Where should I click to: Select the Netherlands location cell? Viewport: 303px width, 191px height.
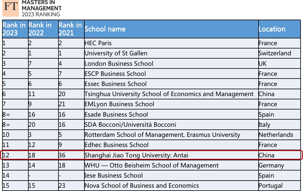276,135
